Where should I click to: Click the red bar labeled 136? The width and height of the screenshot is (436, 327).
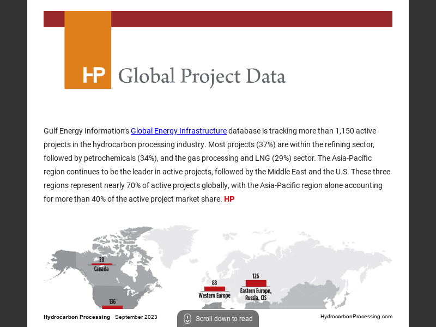pyautogui.click(x=112, y=307)
